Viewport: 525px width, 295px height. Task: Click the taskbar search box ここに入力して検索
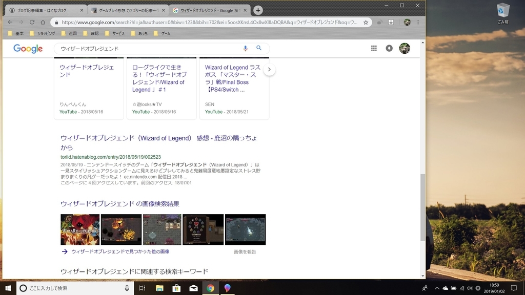pyautogui.click(x=75, y=288)
